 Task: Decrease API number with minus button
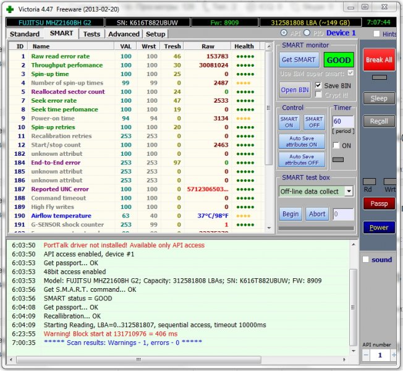pos(365,356)
